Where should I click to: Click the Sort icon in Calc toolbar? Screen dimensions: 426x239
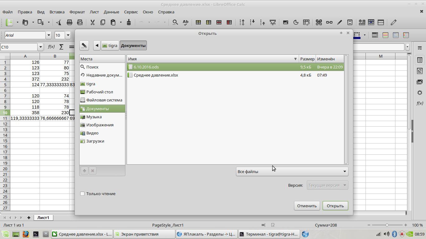(x=242, y=22)
